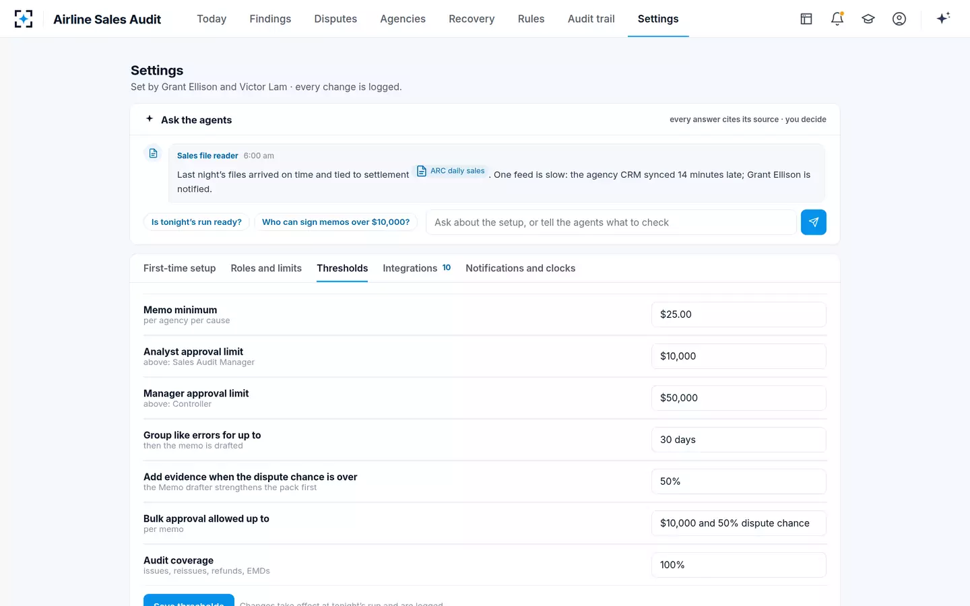Click the Airline Sales Audit logo icon
Viewport: 970px width, 606px height.
point(24,19)
